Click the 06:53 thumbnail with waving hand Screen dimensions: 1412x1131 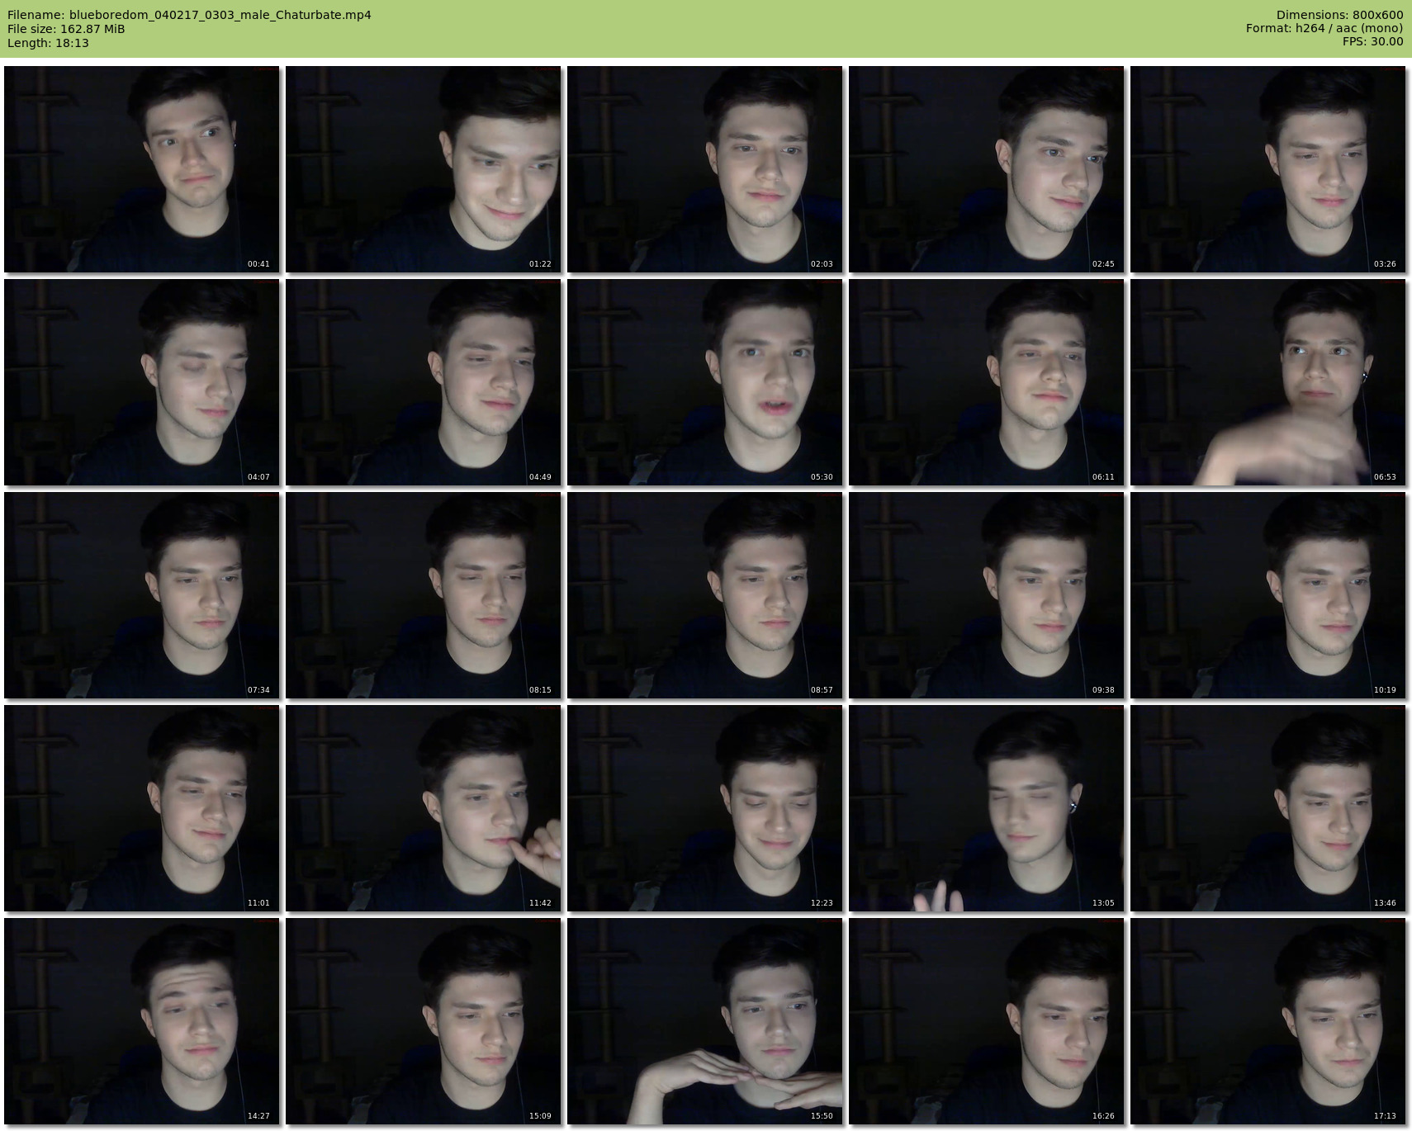tap(1267, 382)
